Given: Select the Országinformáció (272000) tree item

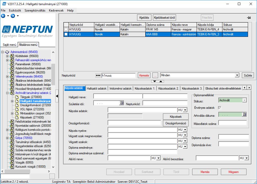Looking at the screenshot, I should (36, 105).
